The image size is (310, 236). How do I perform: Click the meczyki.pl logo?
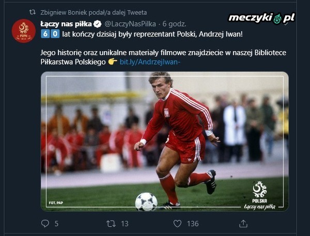(x=262, y=18)
